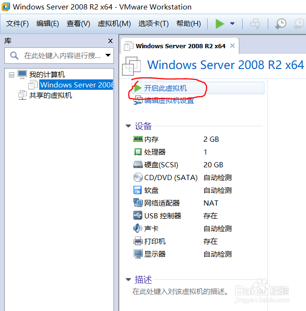Click the VMware Workstation title bar app icon

point(6,6)
